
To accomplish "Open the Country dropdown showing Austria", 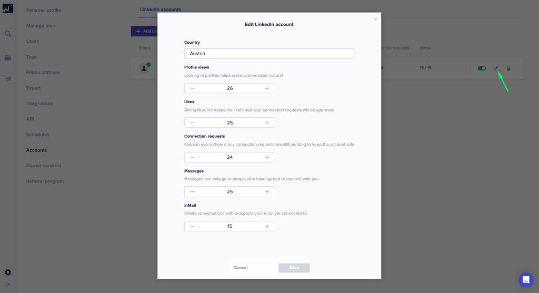I will tap(269, 54).
